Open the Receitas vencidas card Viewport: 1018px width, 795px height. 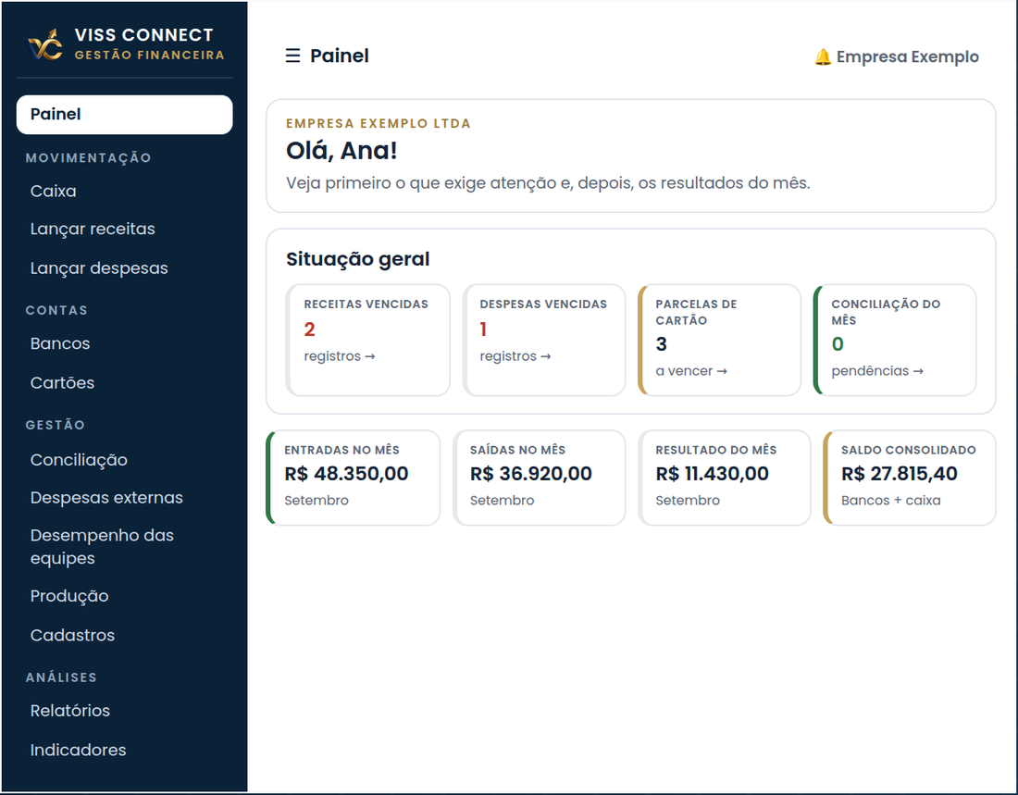[x=368, y=340]
